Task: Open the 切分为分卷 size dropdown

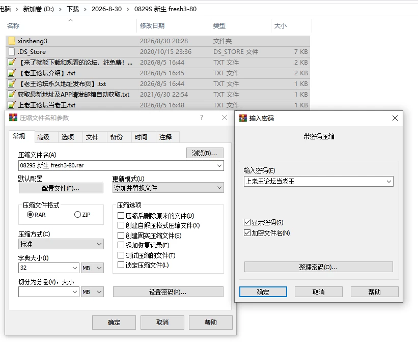Action: pos(75,291)
